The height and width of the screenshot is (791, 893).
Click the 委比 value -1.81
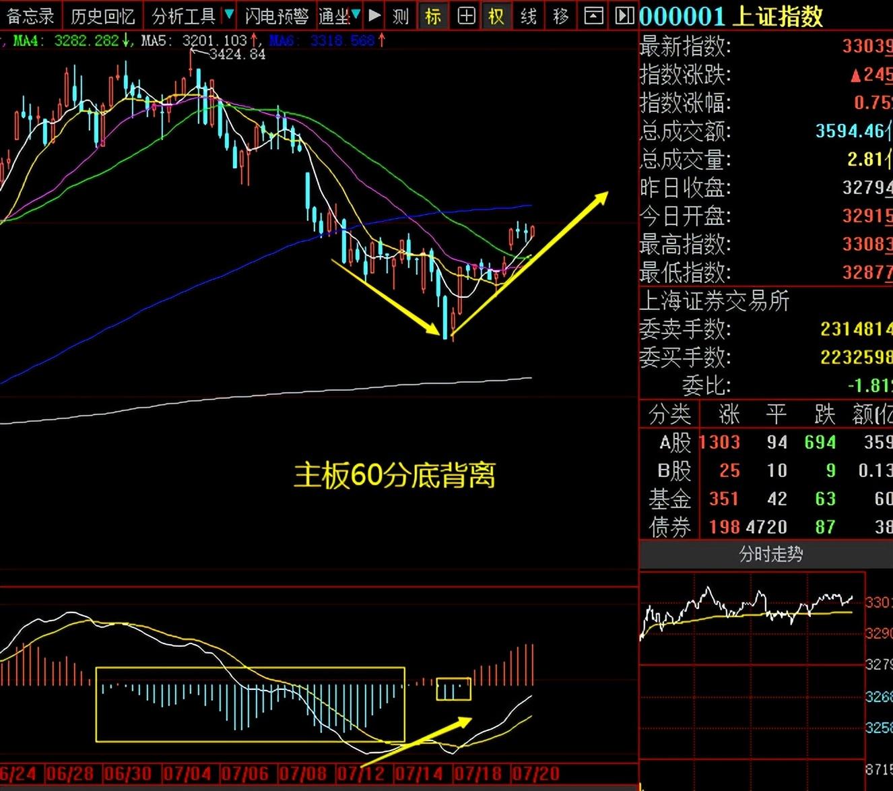click(869, 386)
